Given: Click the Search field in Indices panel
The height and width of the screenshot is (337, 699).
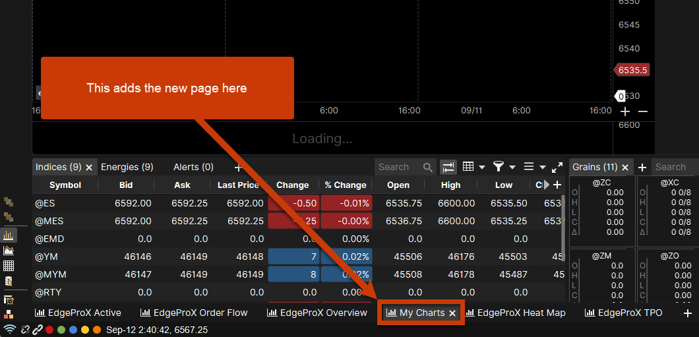Looking at the screenshot, I should click(398, 168).
